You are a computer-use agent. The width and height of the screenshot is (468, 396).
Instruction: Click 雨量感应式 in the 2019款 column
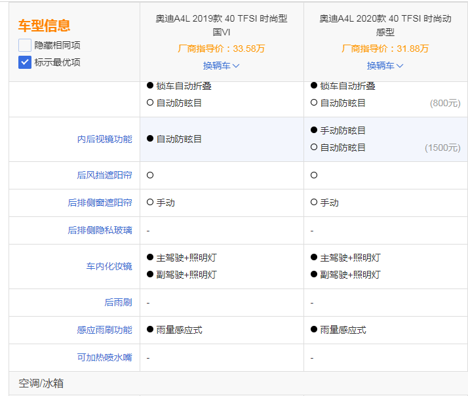[179, 330]
